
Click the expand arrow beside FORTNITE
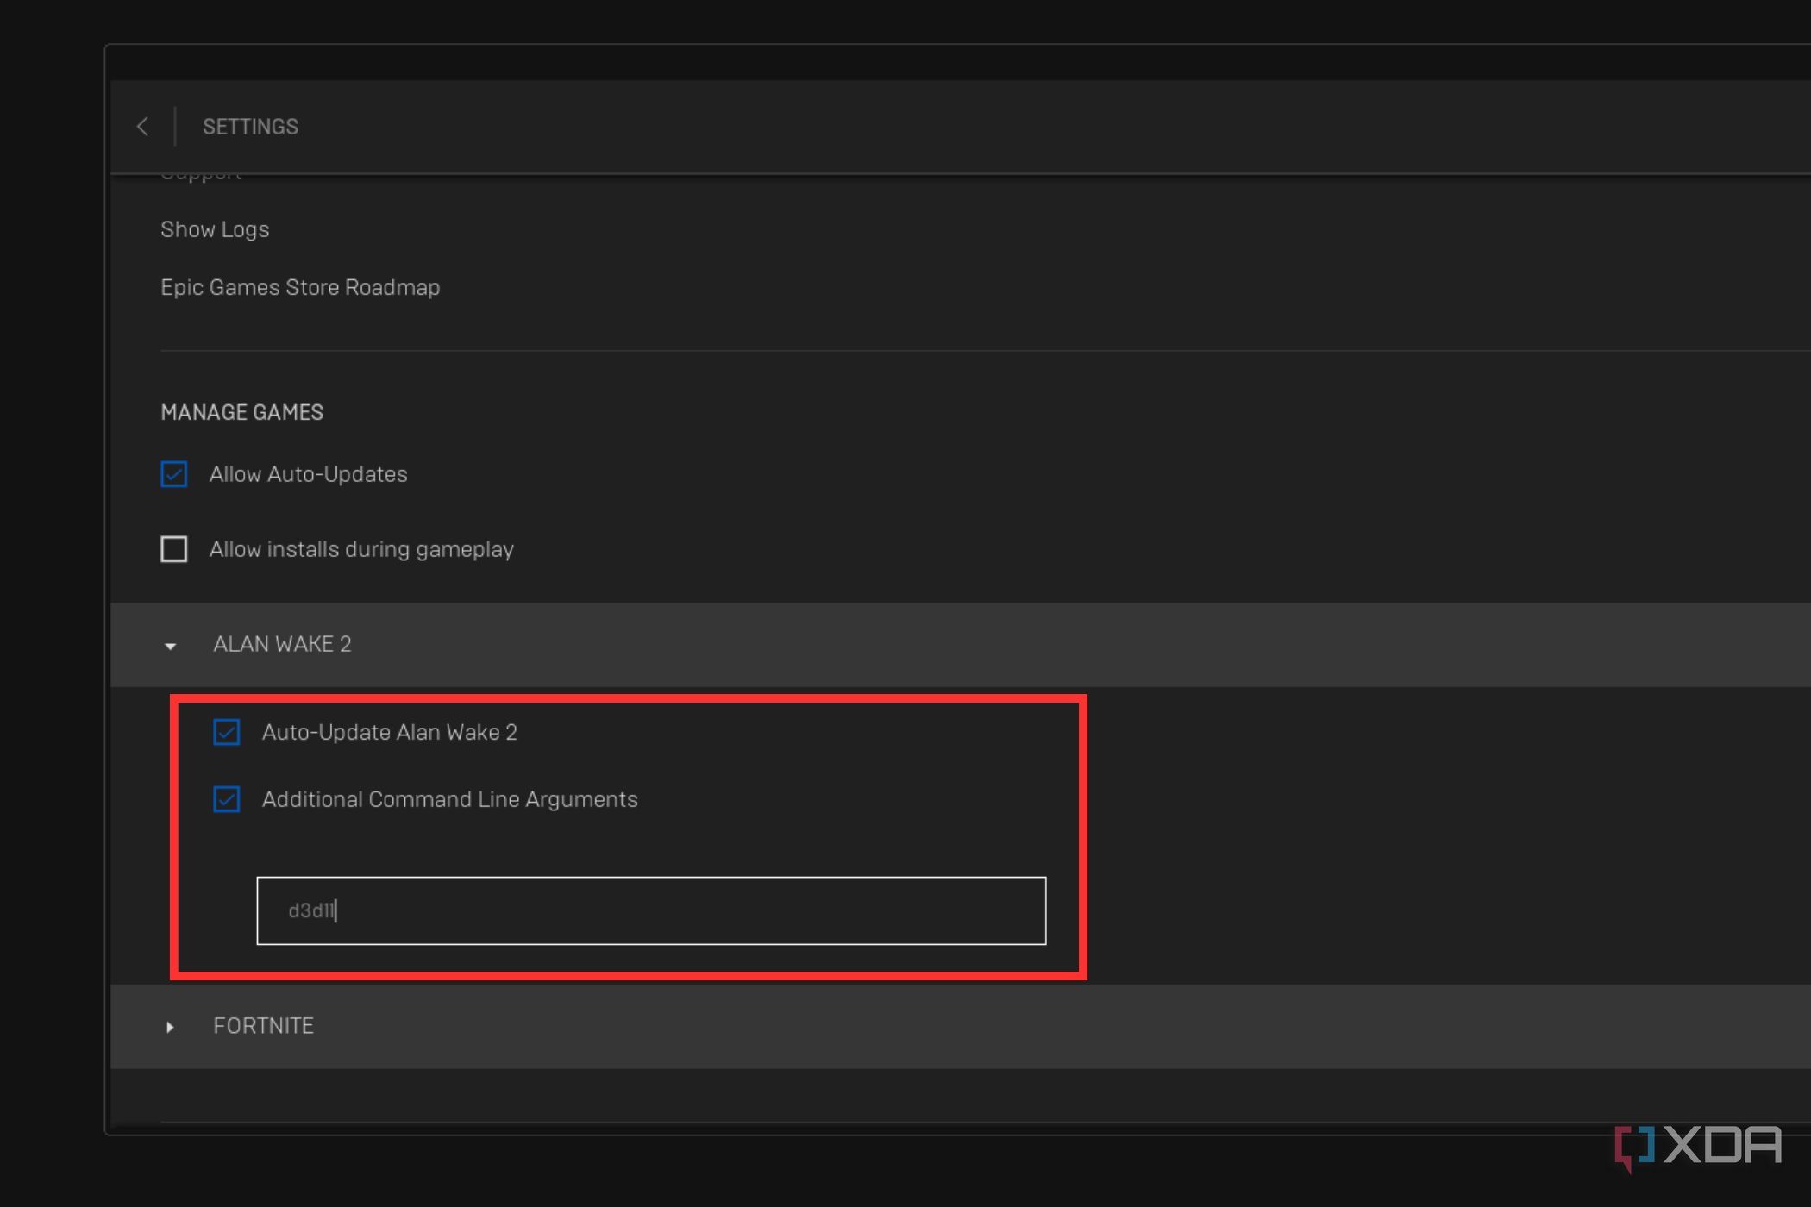tap(170, 1026)
